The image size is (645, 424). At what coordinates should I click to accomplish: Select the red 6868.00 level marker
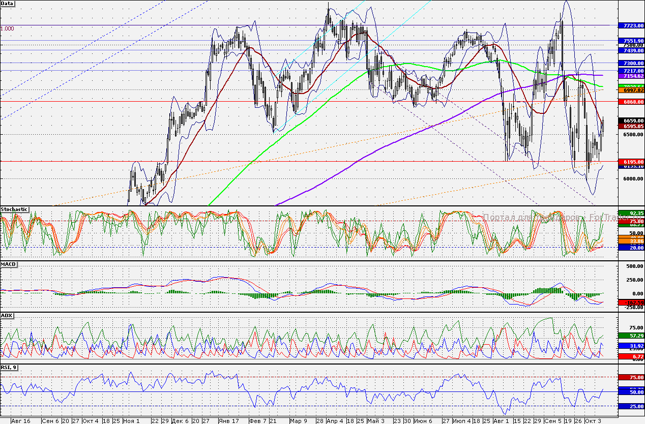click(630, 102)
